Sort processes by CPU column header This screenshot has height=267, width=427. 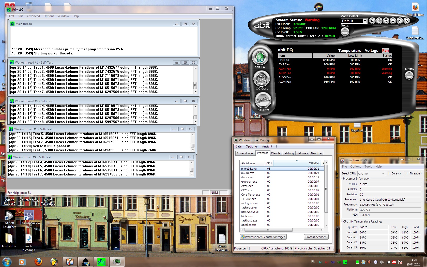(269, 163)
